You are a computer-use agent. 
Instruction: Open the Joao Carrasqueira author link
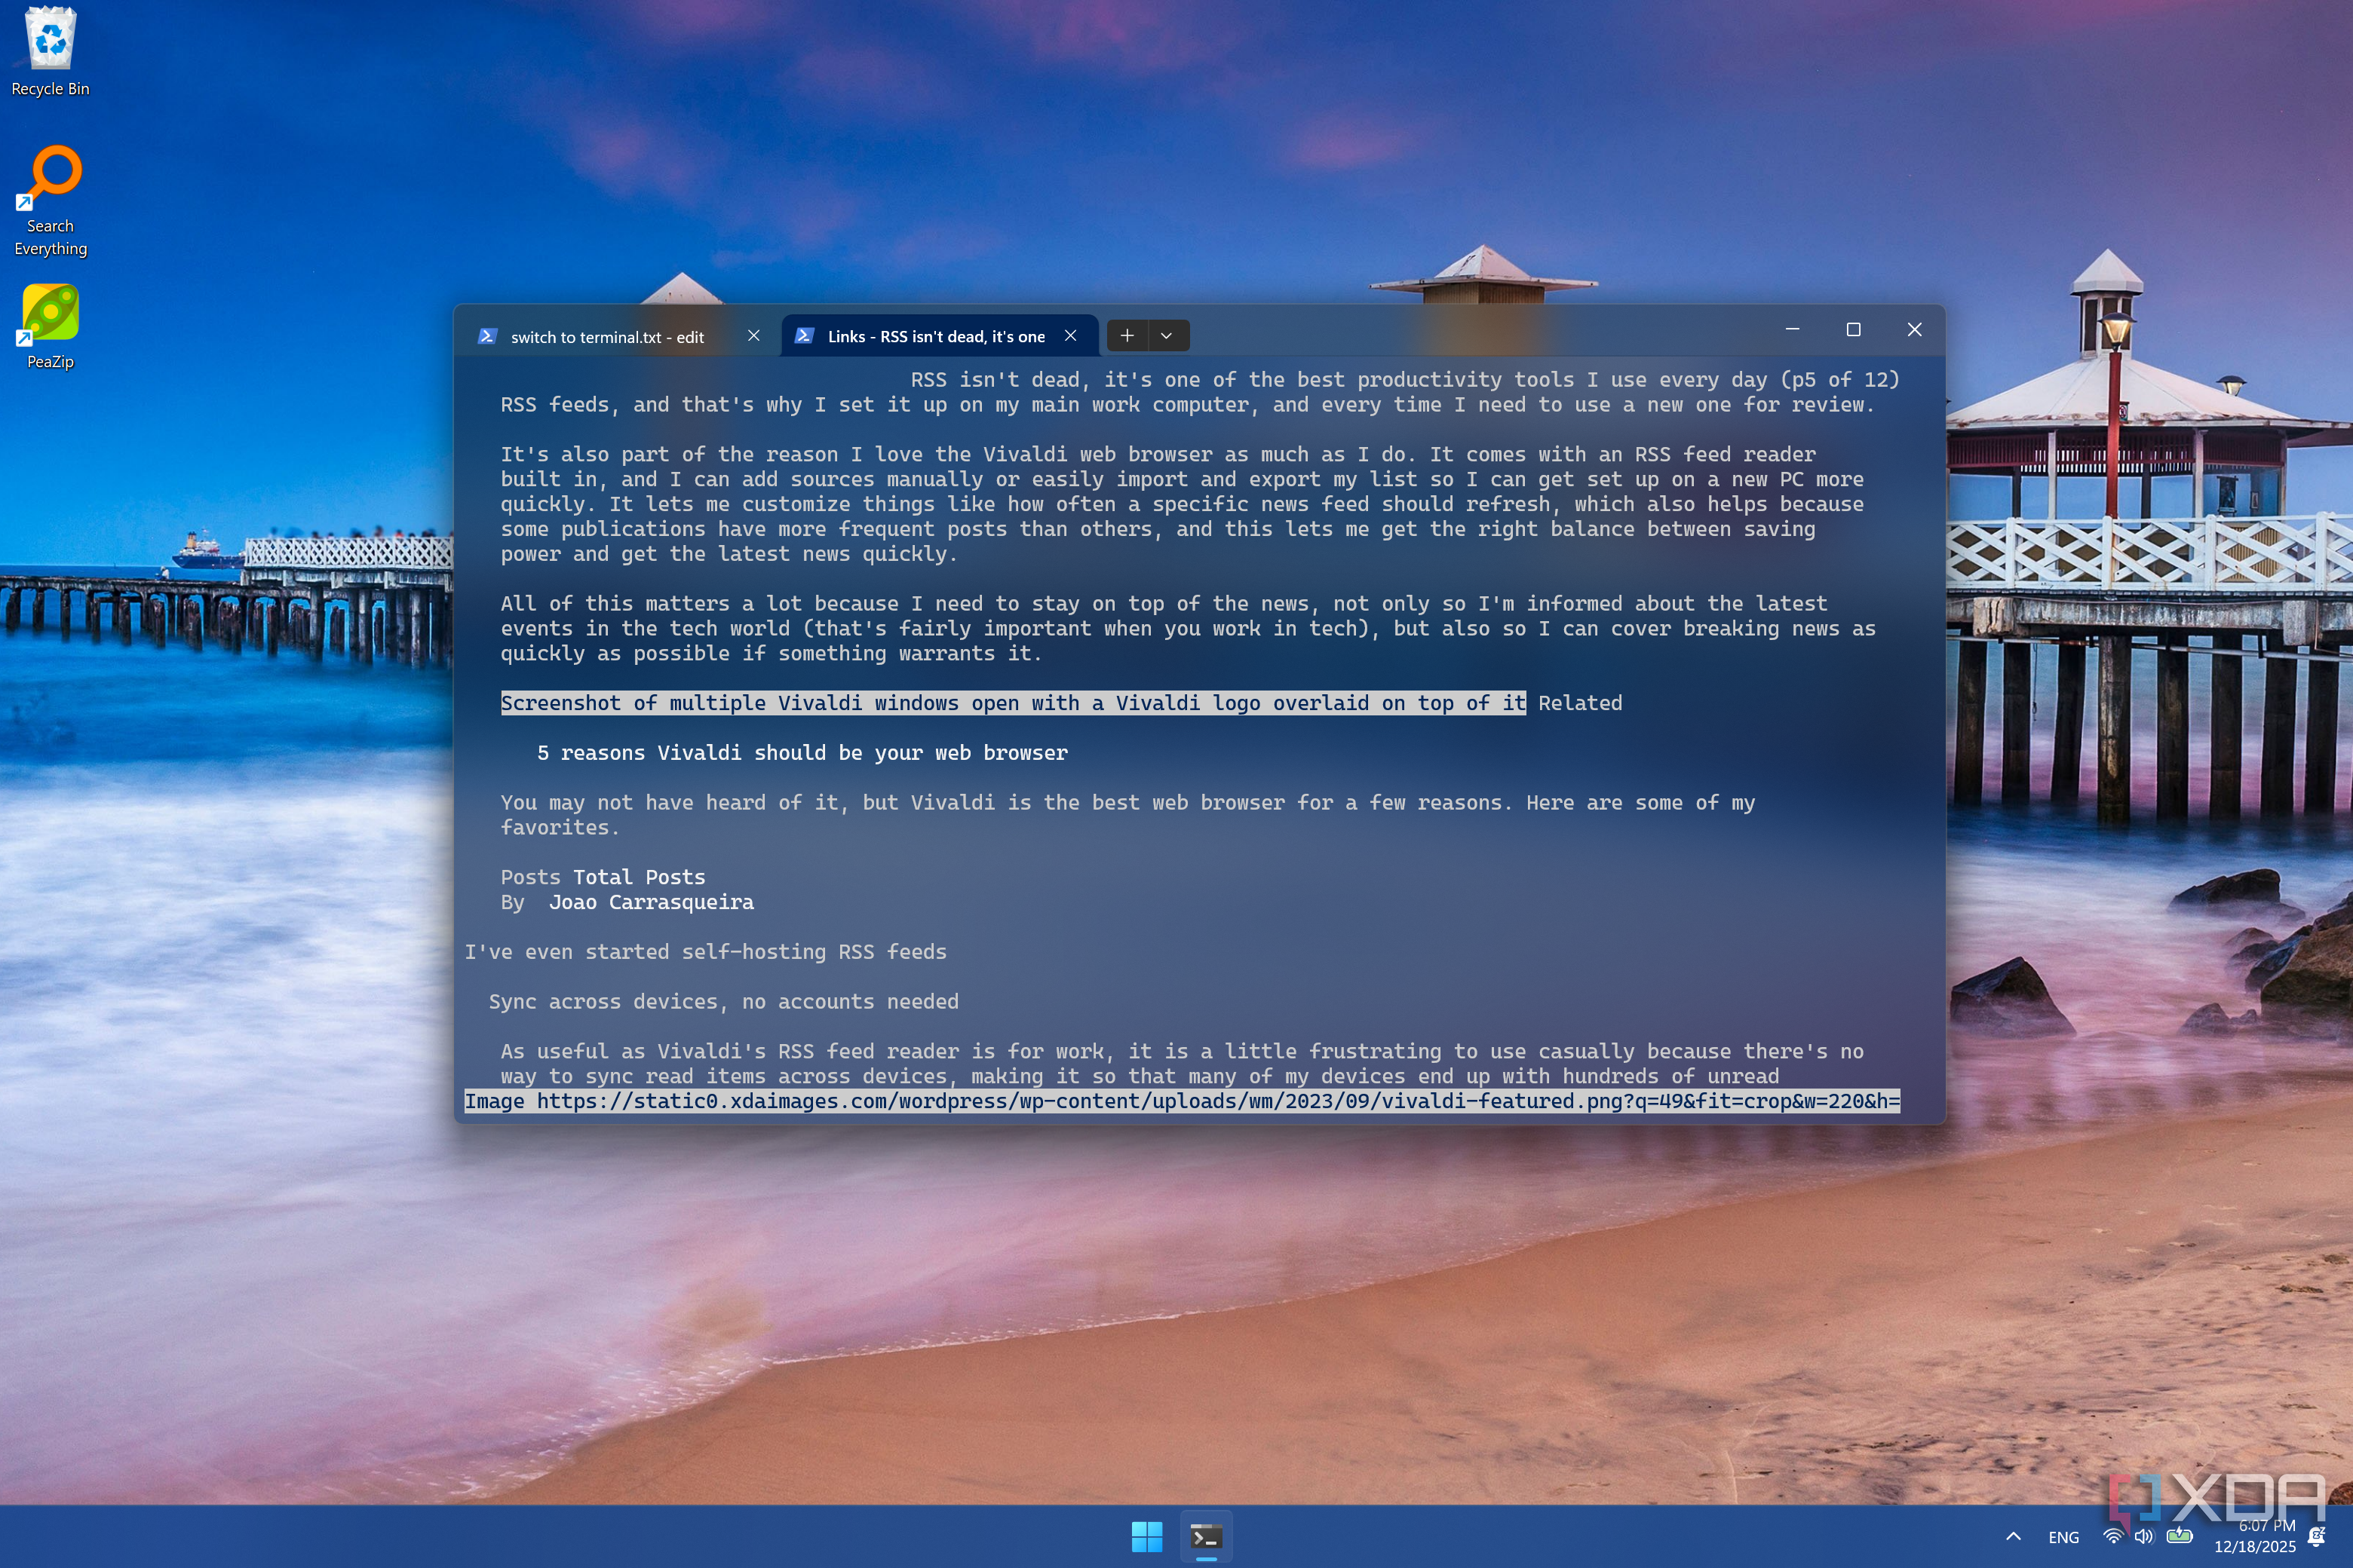pyautogui.click(x=652, y=902)
